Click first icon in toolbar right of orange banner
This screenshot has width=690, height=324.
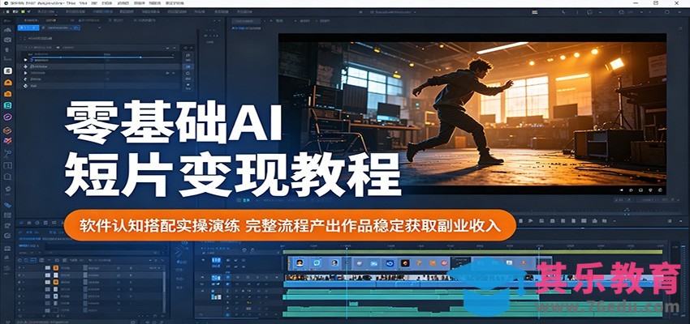click(x=520, y=221)
